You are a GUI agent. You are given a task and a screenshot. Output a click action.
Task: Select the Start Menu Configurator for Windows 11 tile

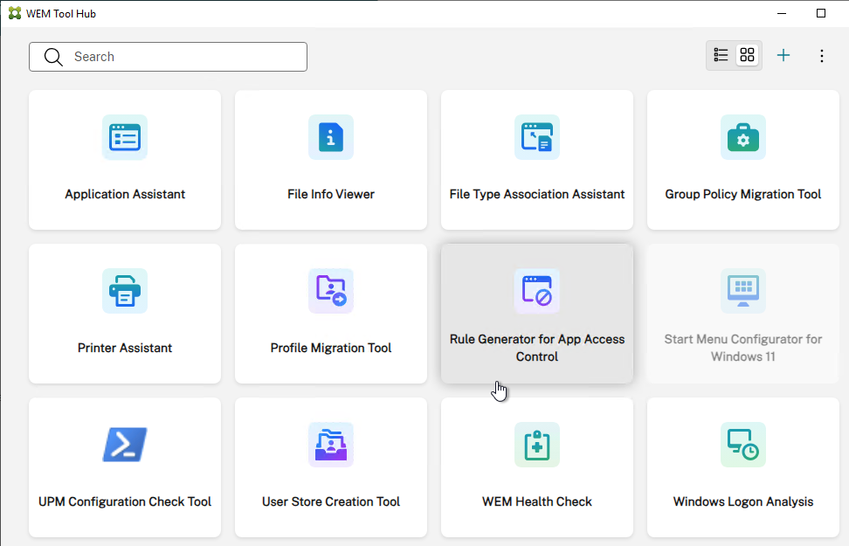(x=742, y=314)
